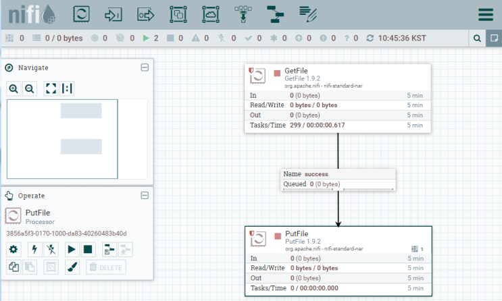The height and width of the screenshot is (301, 502).
Task: Select the Template toolbar icon
Action: pos(276,14)
